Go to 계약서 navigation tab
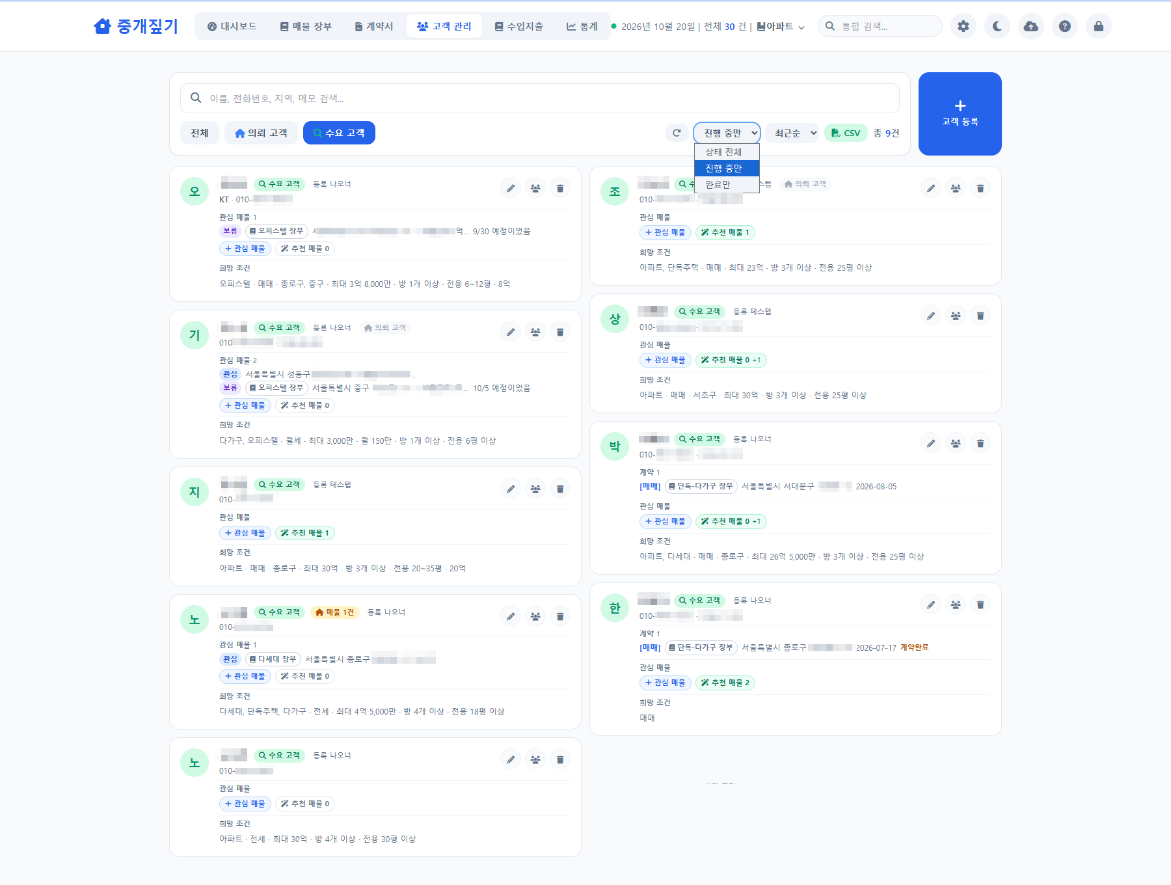Screen dimensions: 1171x885 [373, 26]
